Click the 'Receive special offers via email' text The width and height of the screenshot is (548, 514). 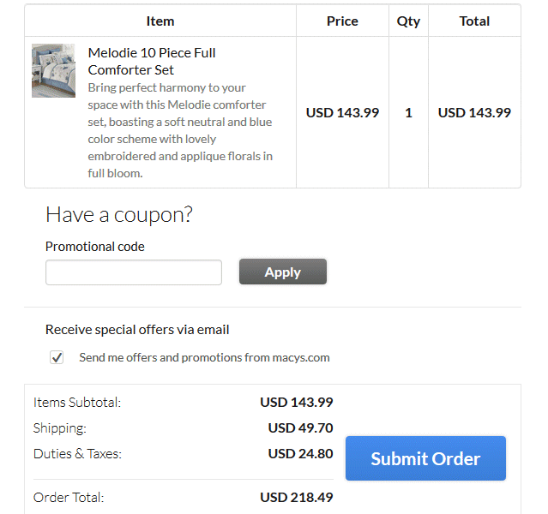pos(137,329)
